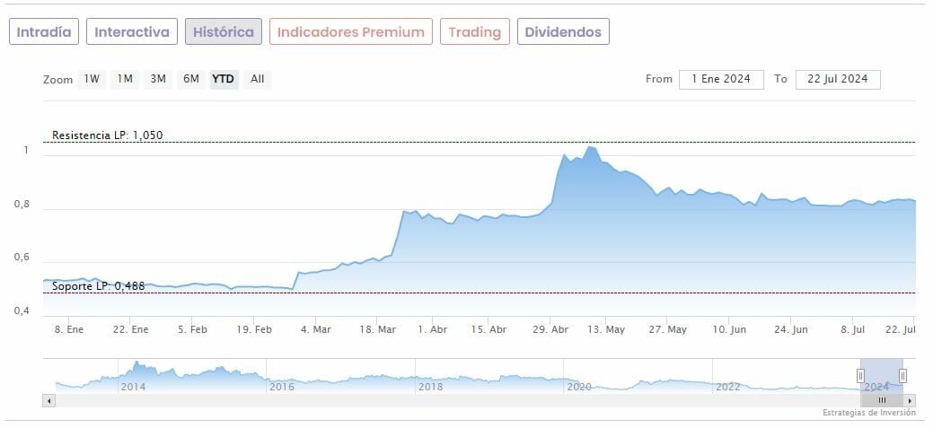Open Indicadores Premium tab
This screenshot has height=428, width=933.
click(350, 31)
